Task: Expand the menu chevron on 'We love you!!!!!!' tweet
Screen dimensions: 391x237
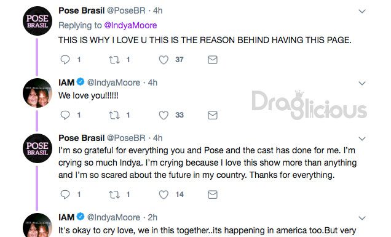Action: 362,83
